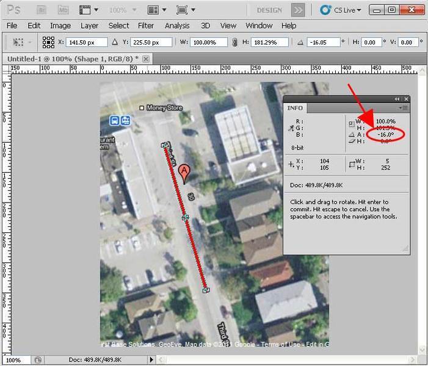Screen dimensions: 428x366
Task: Switch to the Design workspace
Action: [x=269, y=10]
